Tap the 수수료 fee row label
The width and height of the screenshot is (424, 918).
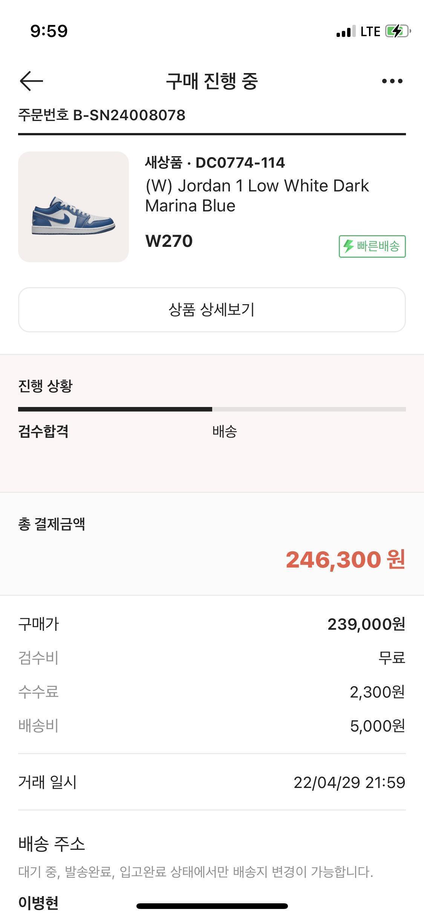tap(38, 692)
